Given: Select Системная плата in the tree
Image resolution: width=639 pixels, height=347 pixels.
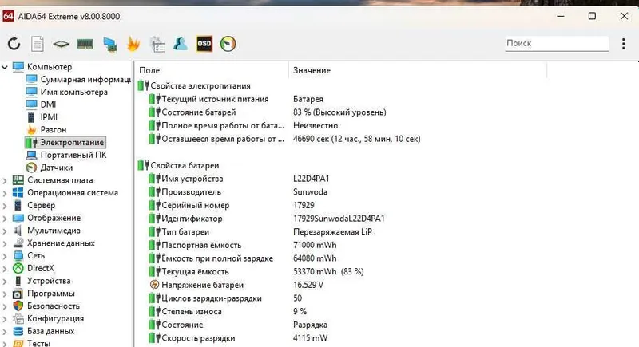Looking at the screenshot, I should (x=53, y=180).
